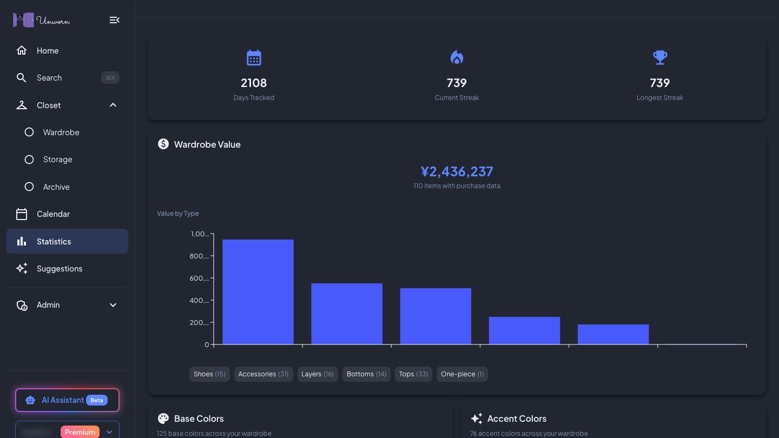Click the One-piece (1) chip

click(x=462, y=374)
